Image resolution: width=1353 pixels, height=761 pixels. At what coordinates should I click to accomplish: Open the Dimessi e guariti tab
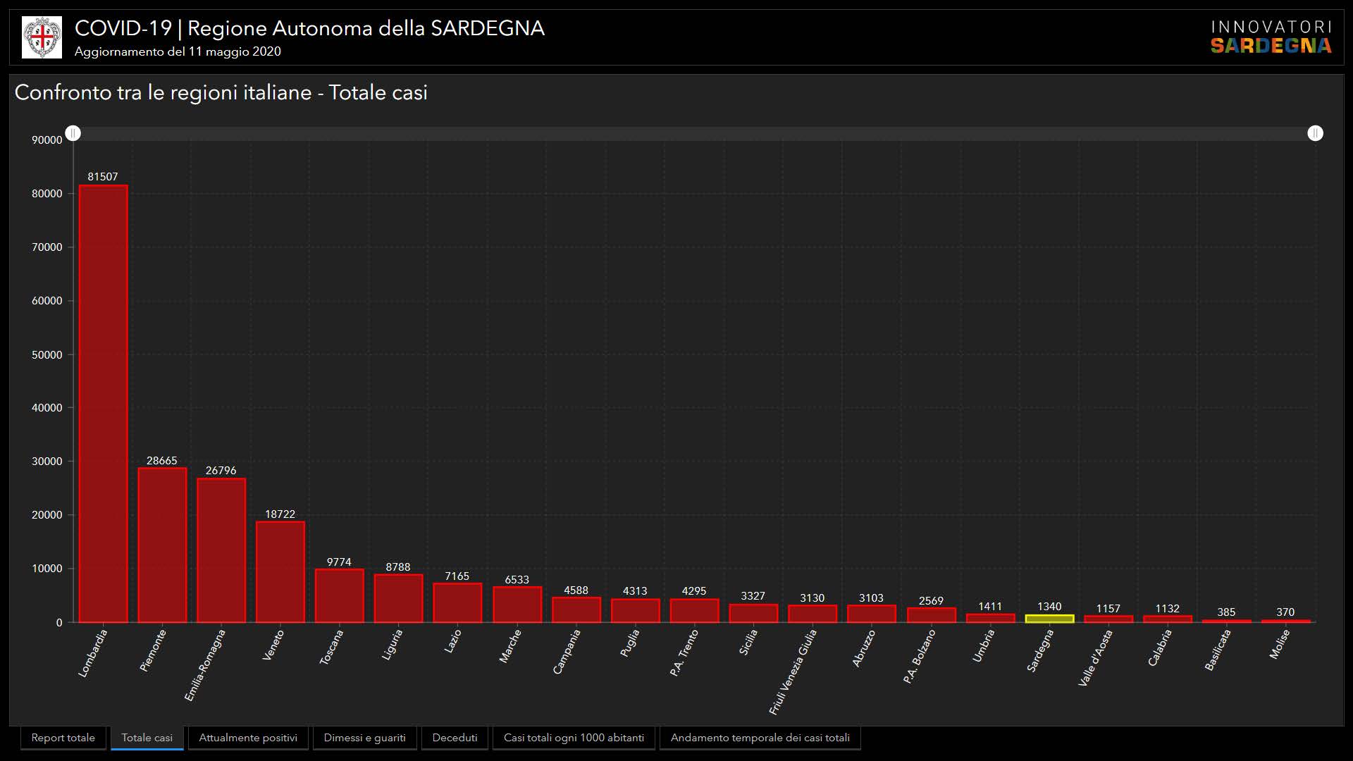point(364,738)
